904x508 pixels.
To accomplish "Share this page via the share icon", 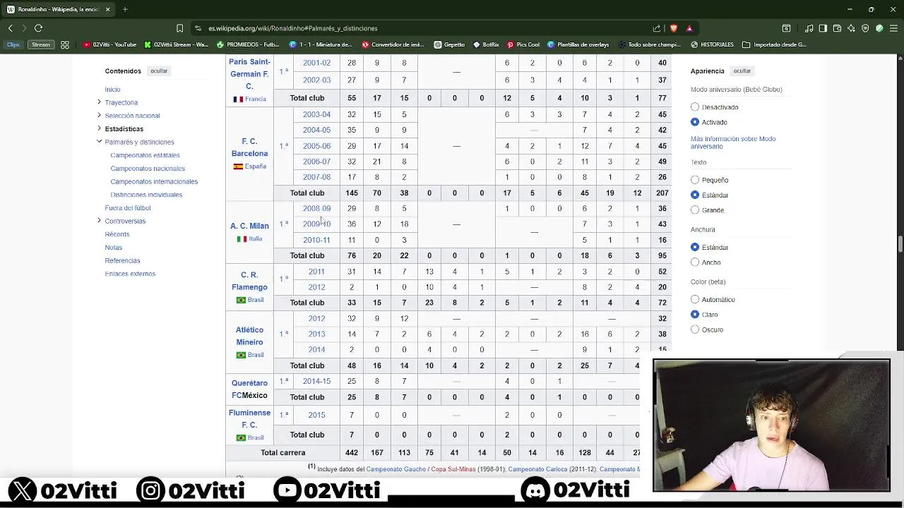I will coord(657,28).
